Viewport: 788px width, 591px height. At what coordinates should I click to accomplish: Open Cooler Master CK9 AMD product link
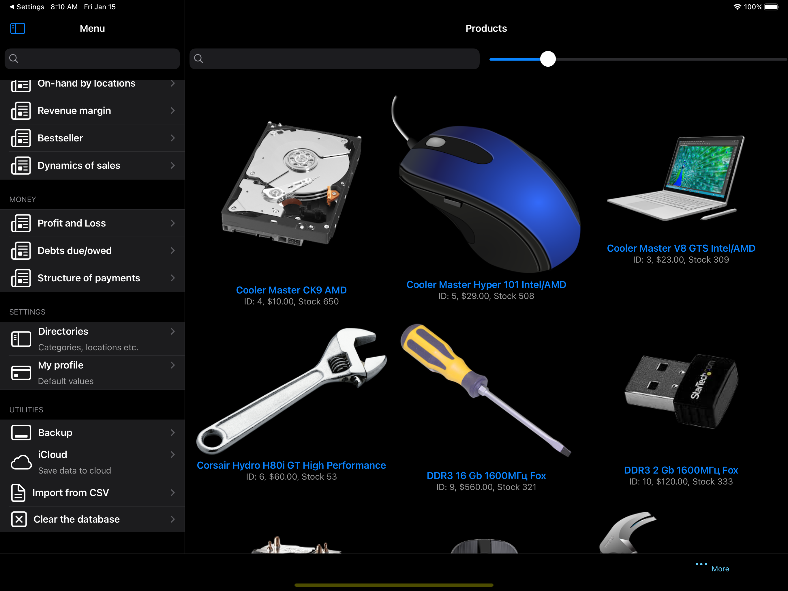[x=291, y=290]
